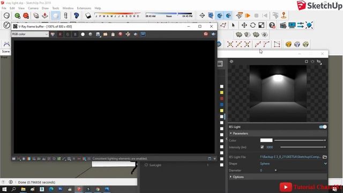This screenshot has width=343, height=193.
Task: Toggle the blue channel in frame buffer
Action: [75, 34]
